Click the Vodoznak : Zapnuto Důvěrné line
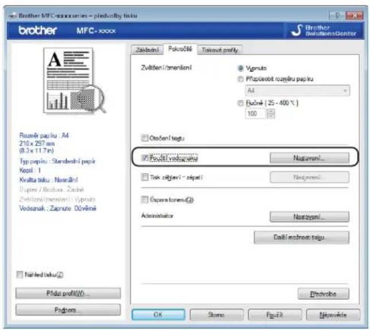The width and height of the screenshot is (370, 330). pyautogui.click(x=58, y=209)
